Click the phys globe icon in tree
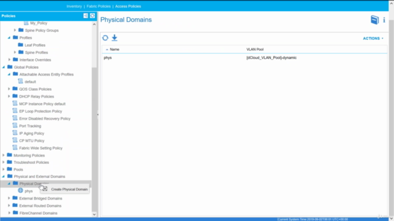The image size is (394, 221). coord(20,191)
